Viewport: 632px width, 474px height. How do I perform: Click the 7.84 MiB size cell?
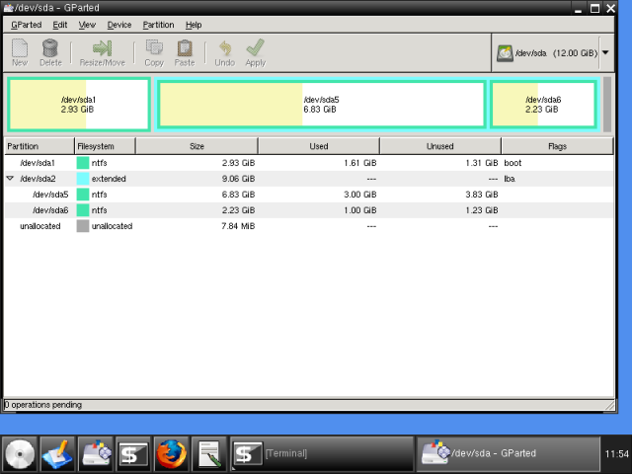[x=238, y=226]
